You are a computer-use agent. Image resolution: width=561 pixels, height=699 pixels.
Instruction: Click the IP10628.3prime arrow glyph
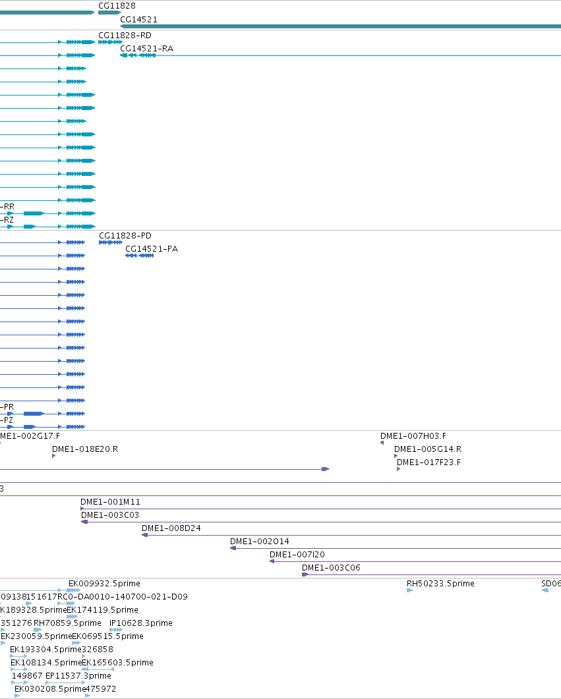point(116,630)
